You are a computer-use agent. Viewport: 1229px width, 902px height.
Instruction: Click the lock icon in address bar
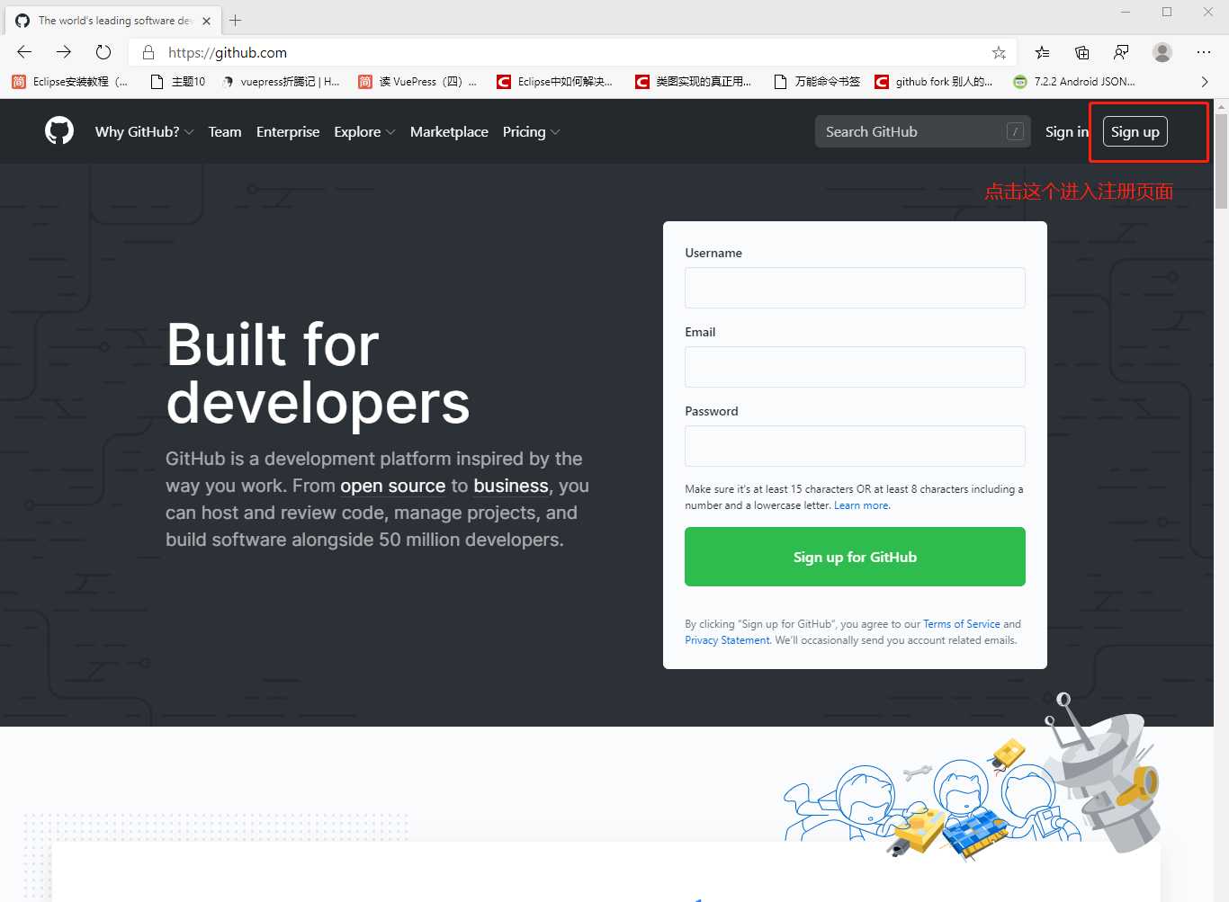point(149,52)
